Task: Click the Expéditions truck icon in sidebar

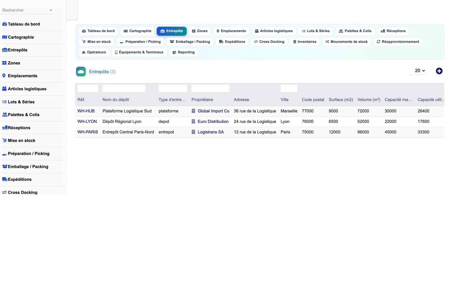Action: pyautogui.click(x=5, y=179)
